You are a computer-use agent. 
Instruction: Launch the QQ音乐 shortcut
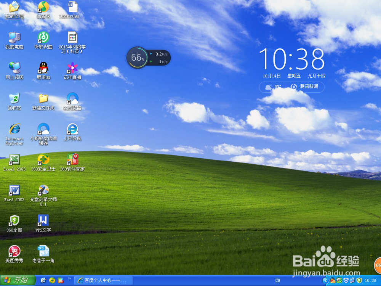43,10
